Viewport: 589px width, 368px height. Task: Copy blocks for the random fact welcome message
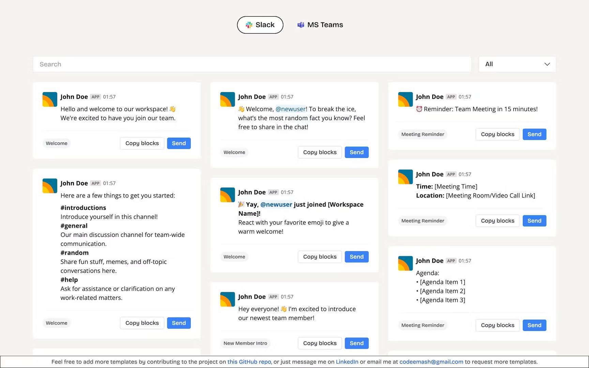pos(320,152)
